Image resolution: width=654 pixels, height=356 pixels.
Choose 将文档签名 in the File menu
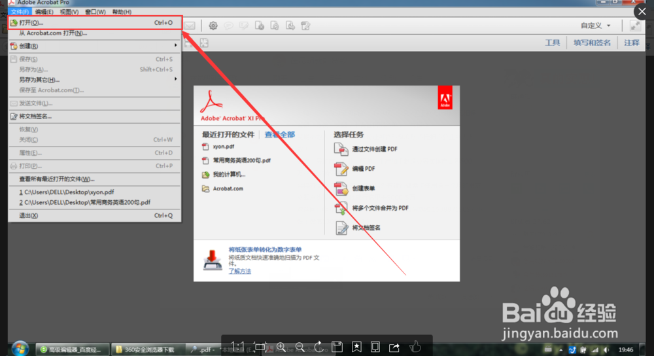pyautogui.click(x=95, y=116)
